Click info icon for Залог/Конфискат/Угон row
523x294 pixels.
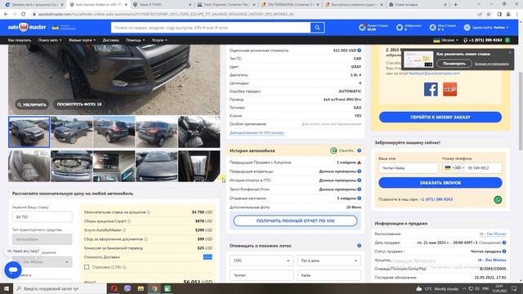360,189
